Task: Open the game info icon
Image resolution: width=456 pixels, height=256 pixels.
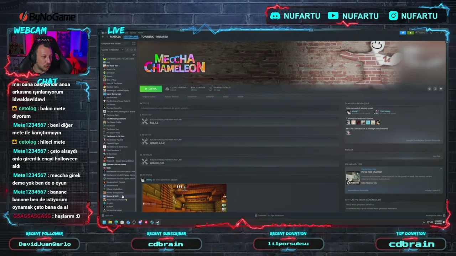Action: pyautogui.click(x=435, y=89)
